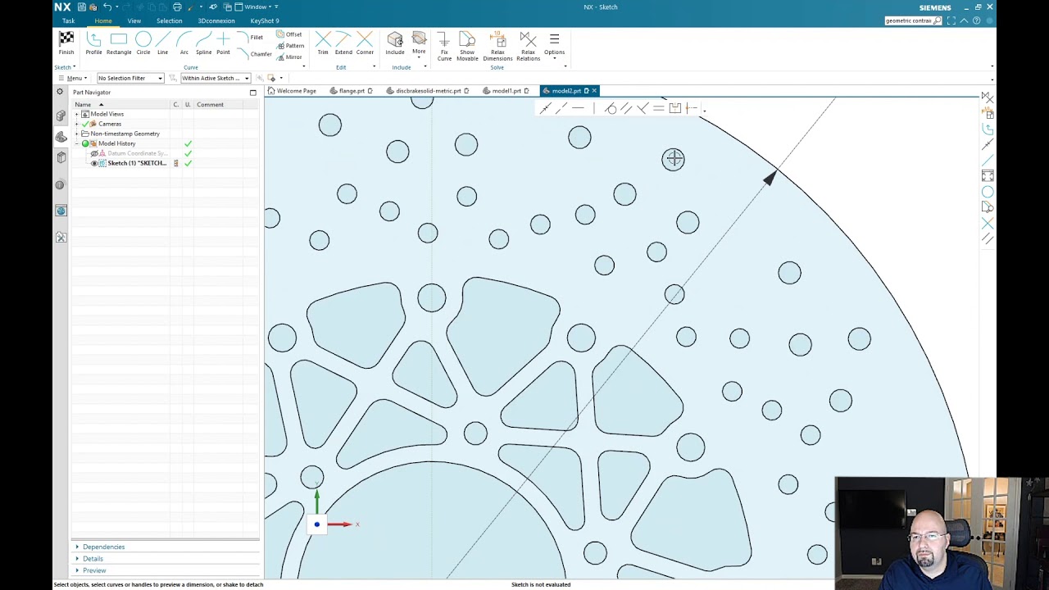Click the Offset curve tool
The image size is (1049, 590).
288,34
